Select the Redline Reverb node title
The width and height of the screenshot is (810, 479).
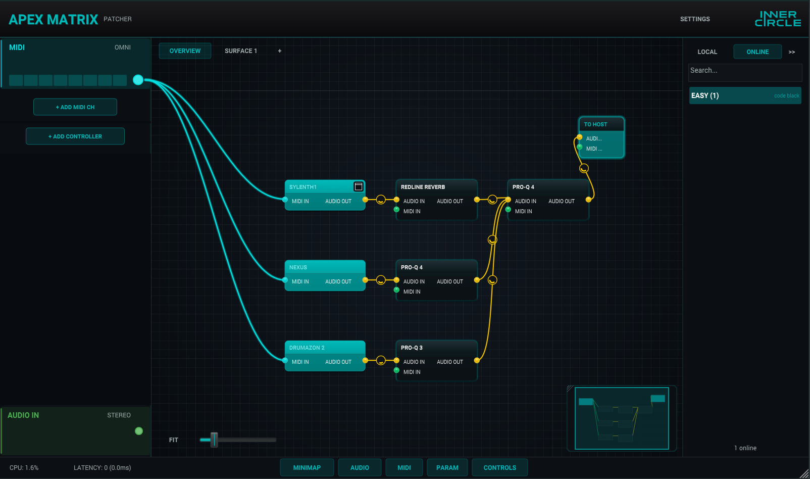coord(423,187)
